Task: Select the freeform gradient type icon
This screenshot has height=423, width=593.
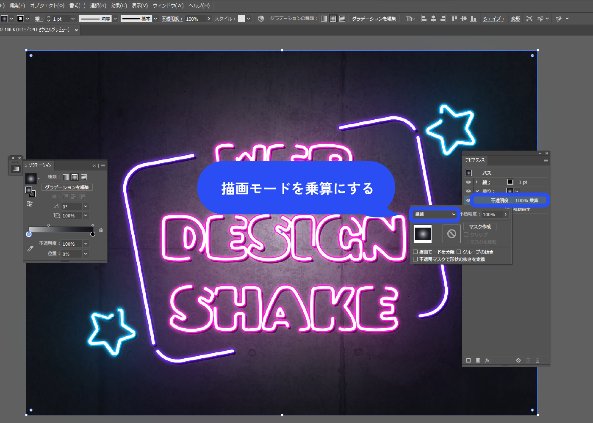Action: click(84, 177)
